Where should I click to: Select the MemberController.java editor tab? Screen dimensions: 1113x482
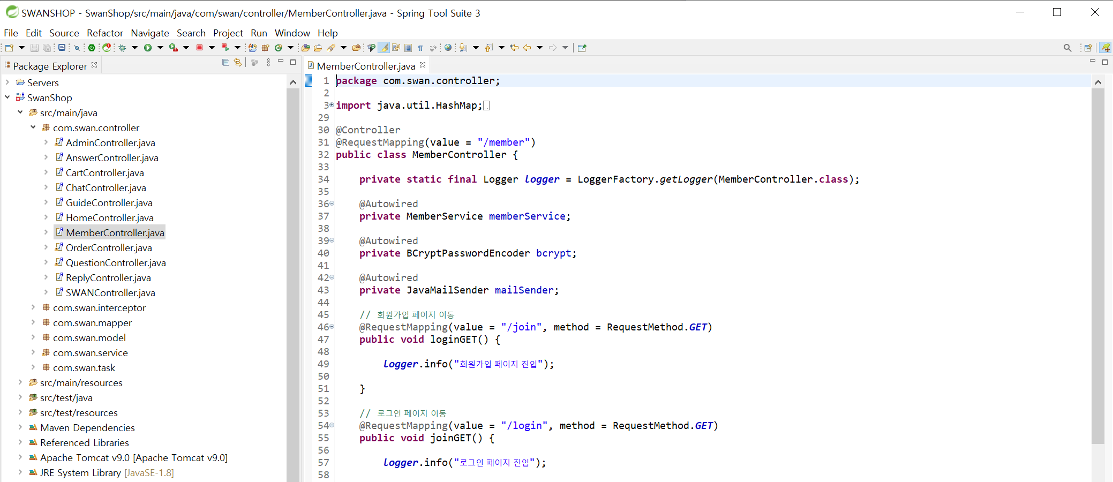click(x=366, y=66)
